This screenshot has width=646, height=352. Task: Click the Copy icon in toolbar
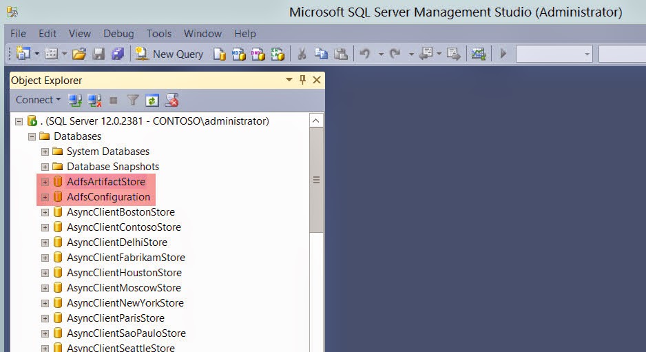(321, 54)
